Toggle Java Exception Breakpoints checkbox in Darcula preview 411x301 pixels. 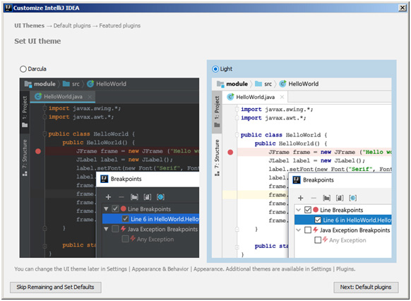(115, 229)
